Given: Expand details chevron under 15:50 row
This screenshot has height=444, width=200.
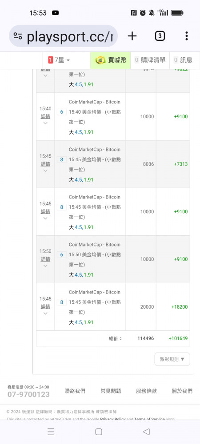Looking at the screenshot, I should click(45, 266).
